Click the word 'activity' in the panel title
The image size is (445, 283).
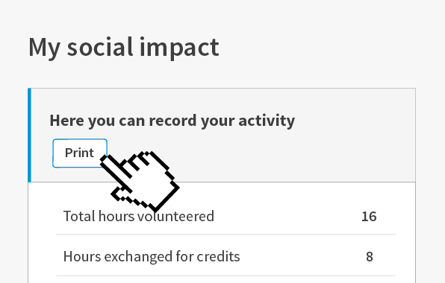point(267,121)
